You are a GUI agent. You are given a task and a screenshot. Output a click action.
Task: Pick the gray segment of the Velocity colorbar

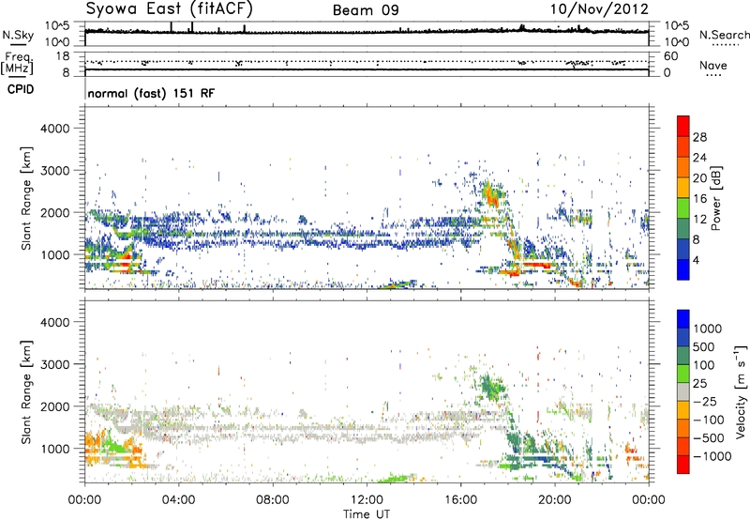pyautogui.click(x=683, y=392)
